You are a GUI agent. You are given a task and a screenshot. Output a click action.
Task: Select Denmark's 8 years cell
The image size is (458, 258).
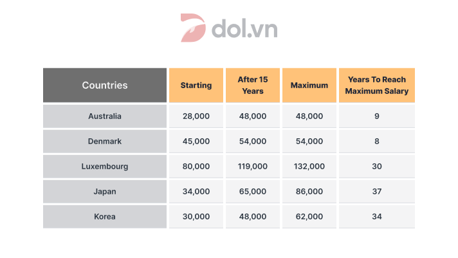coord(376,141)
